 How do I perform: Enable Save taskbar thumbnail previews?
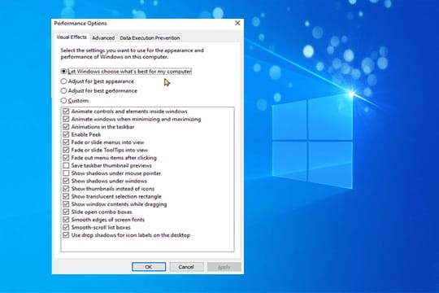click(66, 165)
